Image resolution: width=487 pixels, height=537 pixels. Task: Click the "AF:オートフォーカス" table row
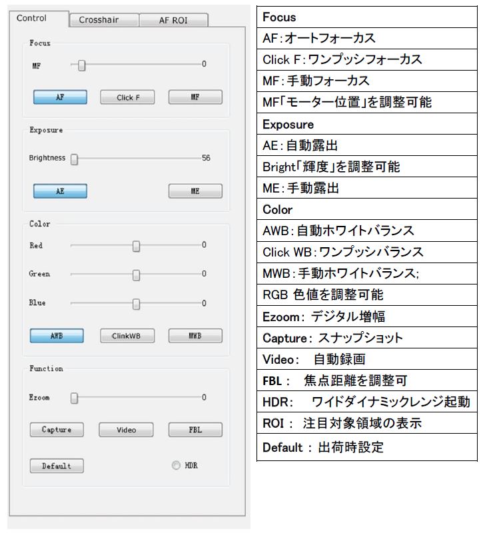(367, 39)
